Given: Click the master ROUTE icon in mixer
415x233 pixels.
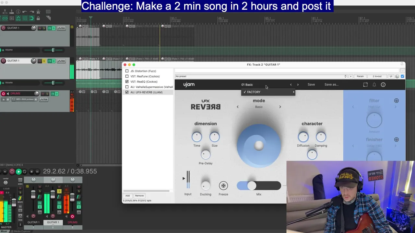Looking at the screenshot, I should coord(20,198).
